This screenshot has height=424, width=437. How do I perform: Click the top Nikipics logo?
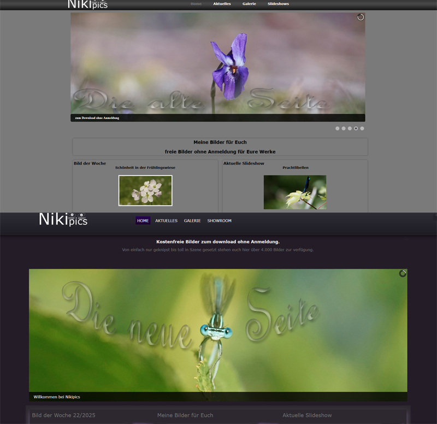point(87,4)
